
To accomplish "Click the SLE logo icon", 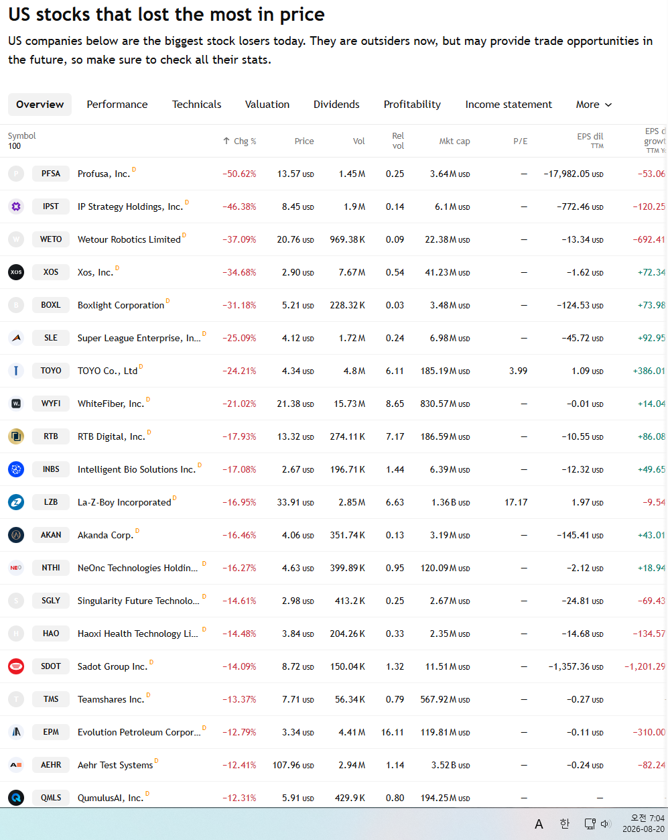I will coord(16,338).
